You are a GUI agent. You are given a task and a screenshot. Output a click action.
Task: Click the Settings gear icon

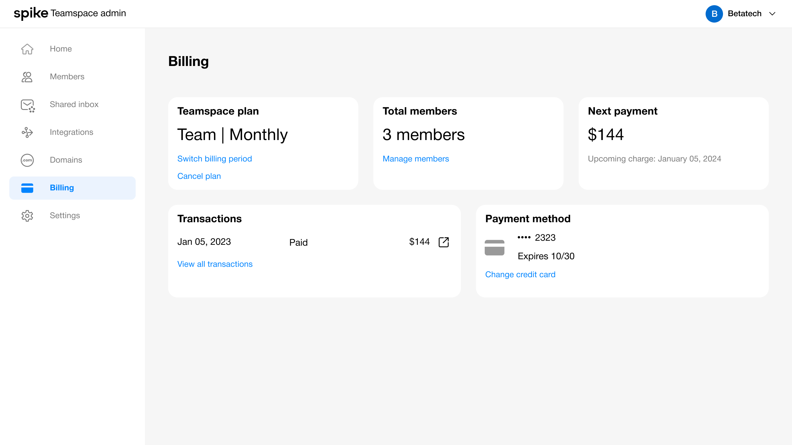click(x=27, y=216)
